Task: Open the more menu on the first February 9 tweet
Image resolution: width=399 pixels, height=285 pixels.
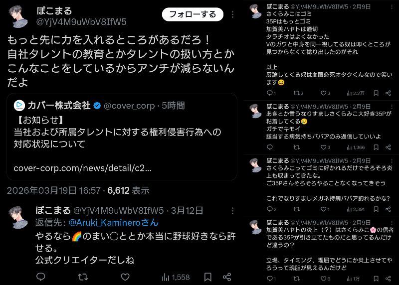Action: pyautogui.click(x=392, y=7)
